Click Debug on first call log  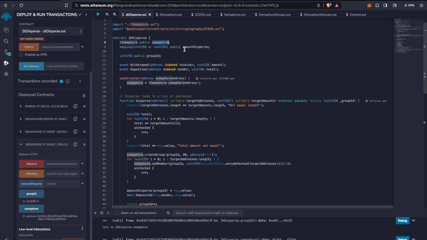(402, 220)
